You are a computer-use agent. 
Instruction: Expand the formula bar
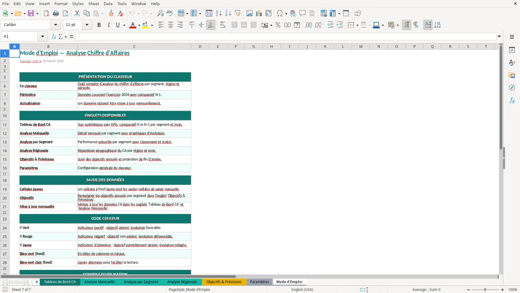(x=499, y=36)
